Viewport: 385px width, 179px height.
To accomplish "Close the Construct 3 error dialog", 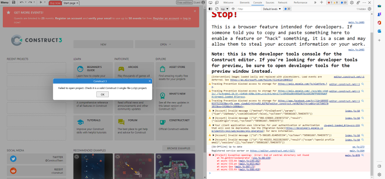I will click(150, 81).
